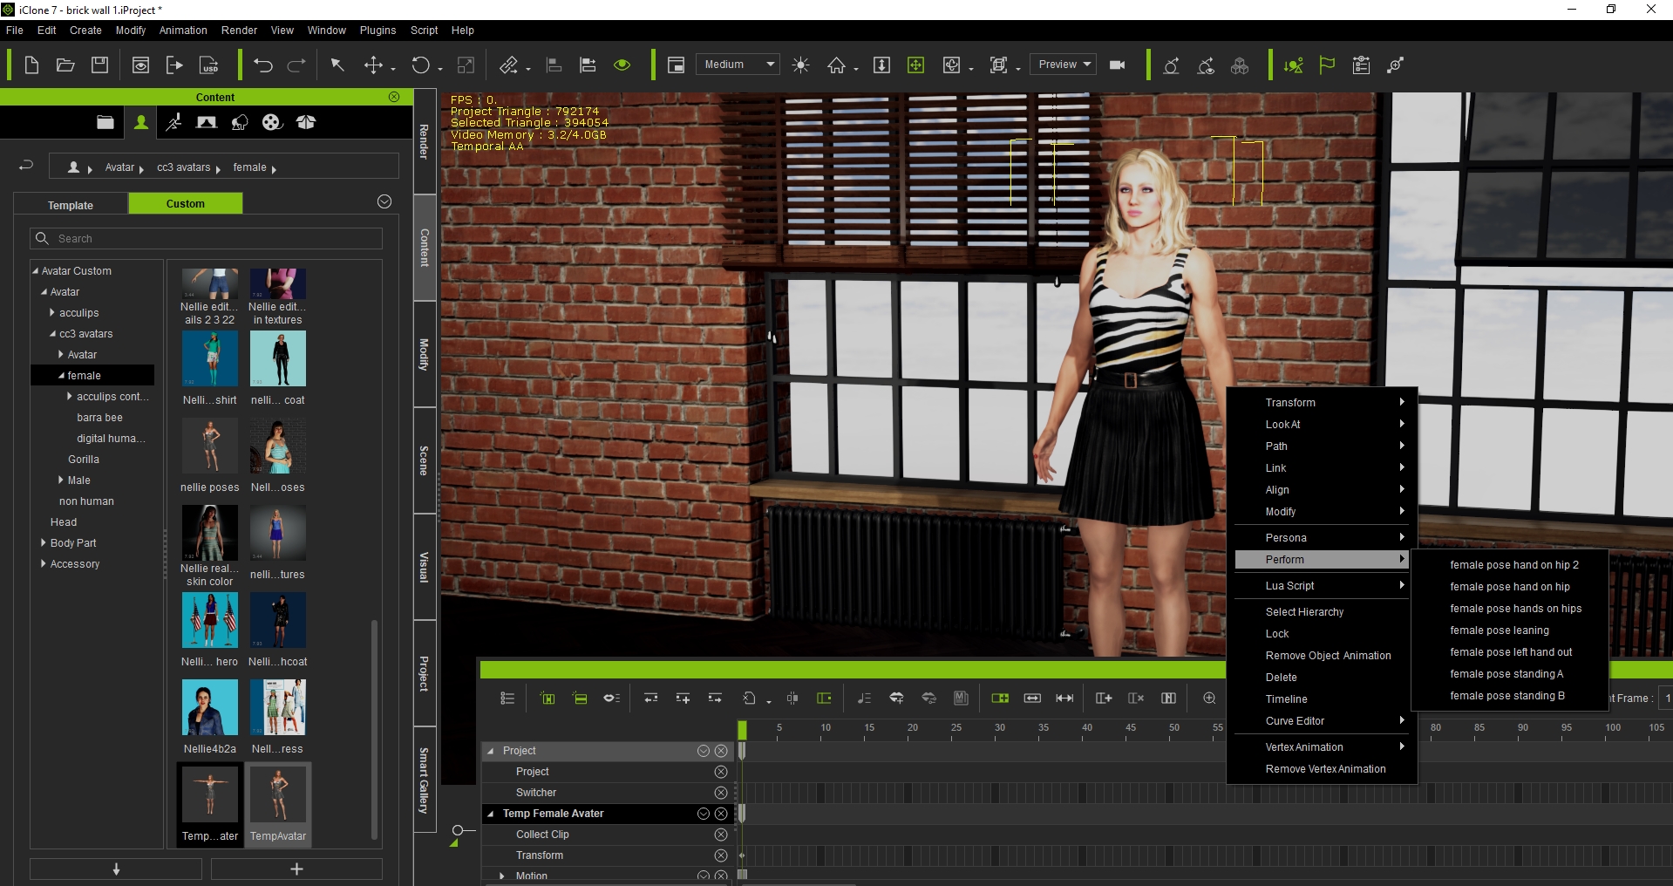The height and width of the screenshot is (886, 1673).
Task: Toggle the green clip panel icon in timeline
Action: (824, 699)
